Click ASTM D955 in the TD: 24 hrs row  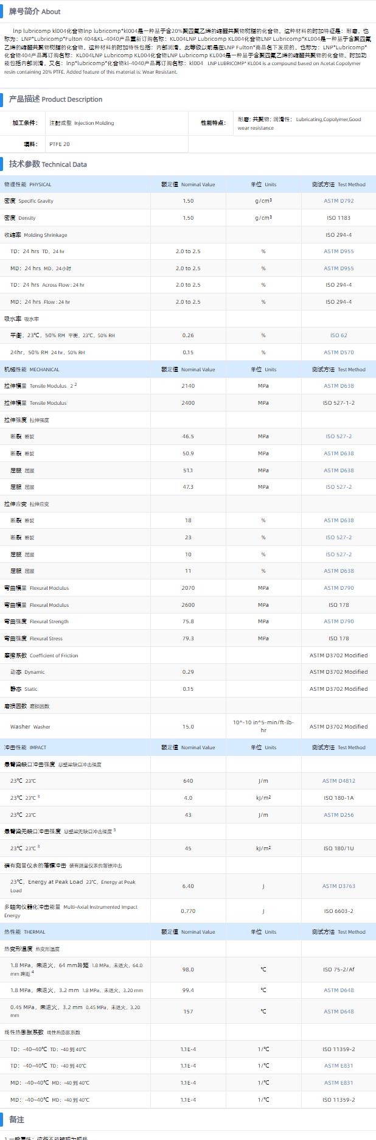click(x=338, y=251)
